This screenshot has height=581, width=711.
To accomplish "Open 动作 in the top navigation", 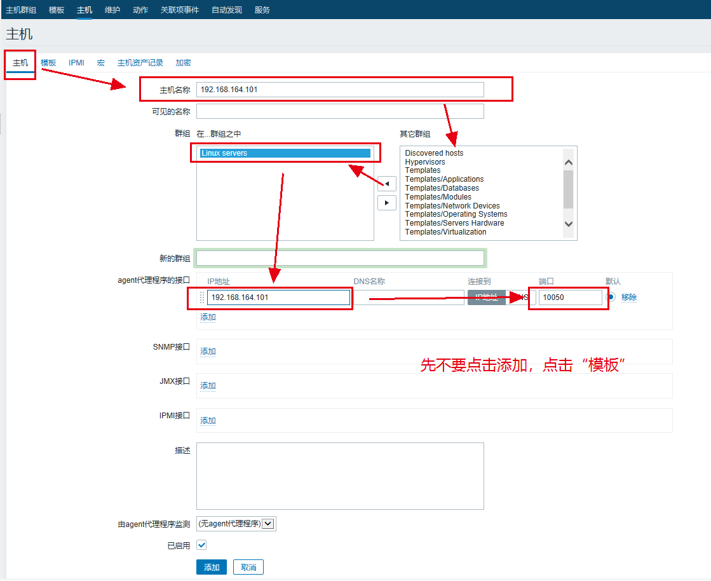I will click(140, 10).
